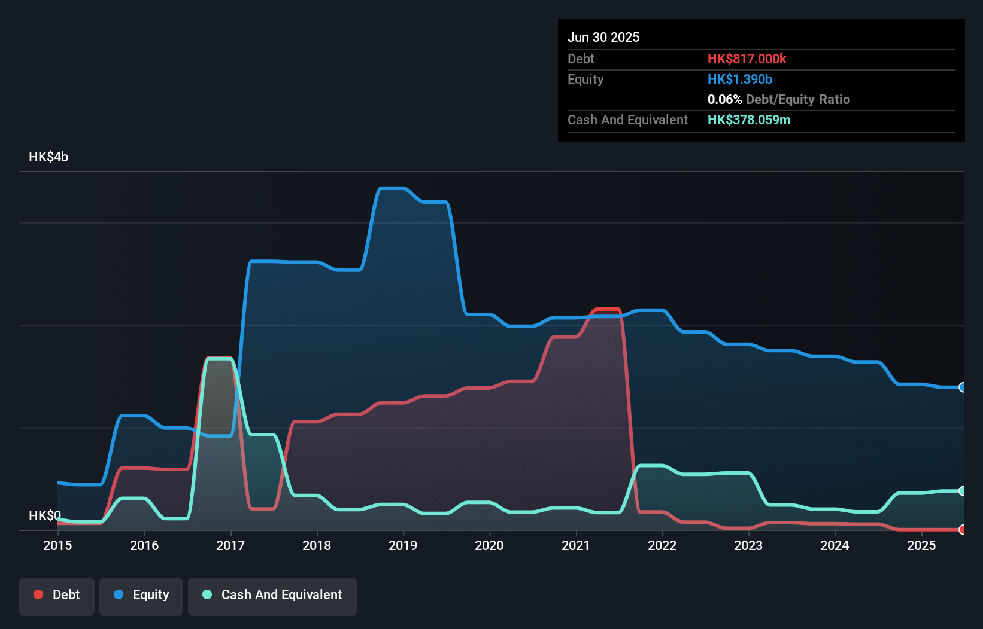Image resolution: width=983 pixels, height=629 pixels.
Task: Click the red Debt legend dot
Action: click(38, 594)
